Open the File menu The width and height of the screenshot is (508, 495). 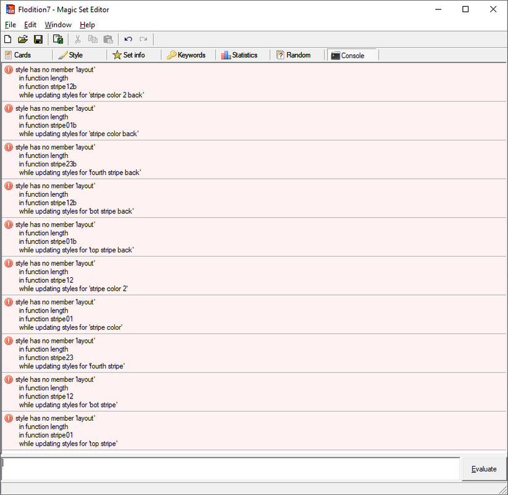11,25
